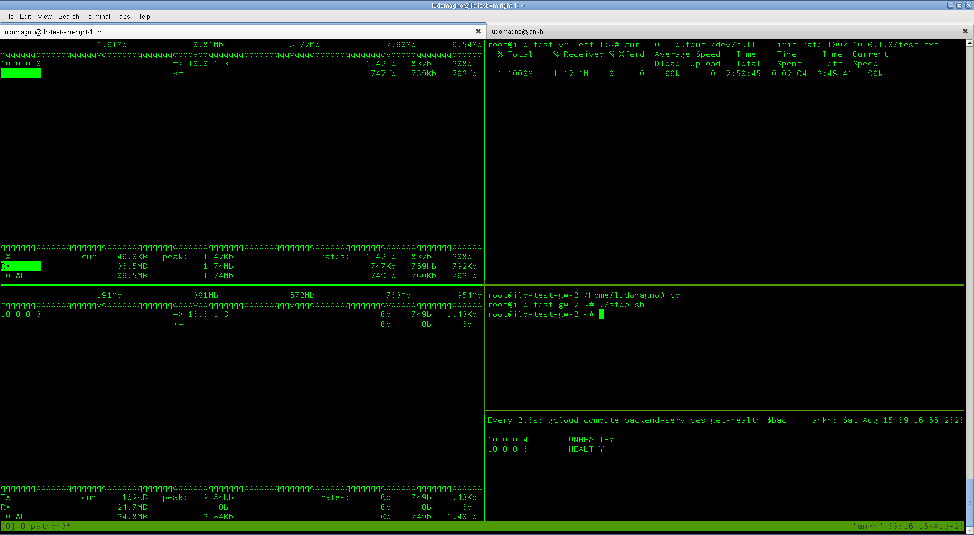
Task: Click the 9.54Mb scale label
Action: click(467, 45)
